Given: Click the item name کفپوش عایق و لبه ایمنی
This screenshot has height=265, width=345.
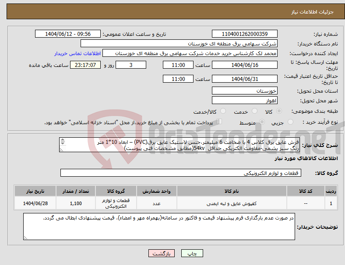Looking at the screenshot, I should pos(232,204).
